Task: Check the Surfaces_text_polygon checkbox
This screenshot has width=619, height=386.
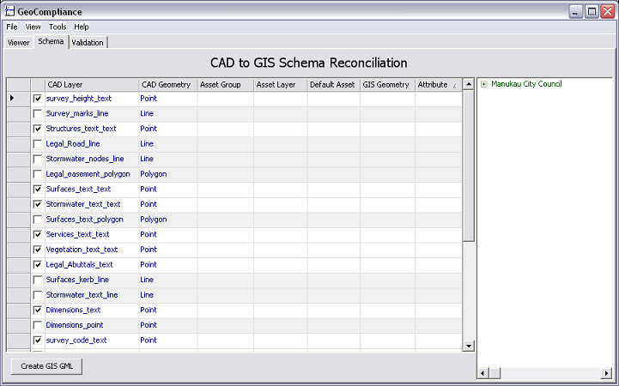Action: (x=38, y=220)
